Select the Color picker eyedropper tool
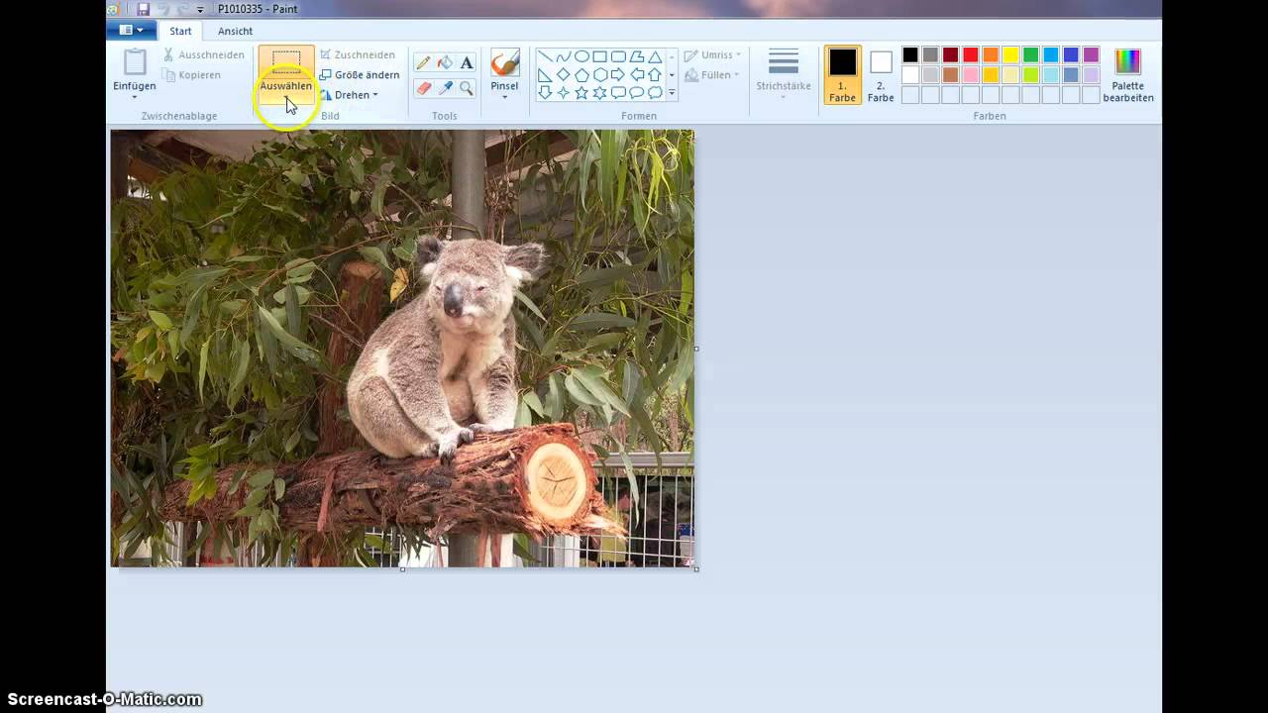The width and height of the screenshot is (1268, 713). (445, 88)
